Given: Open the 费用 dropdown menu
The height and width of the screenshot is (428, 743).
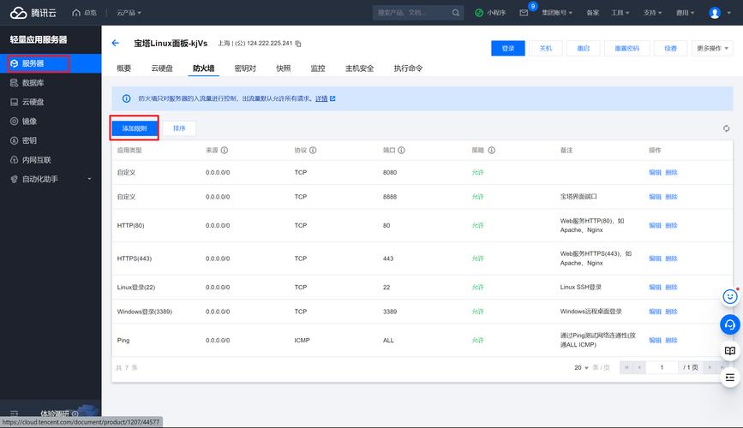Looking at the screenshot, I should coord(685,13).
